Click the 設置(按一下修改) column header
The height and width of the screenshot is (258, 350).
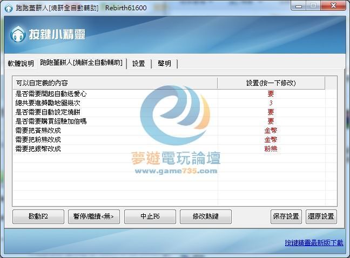coord(271,83)
